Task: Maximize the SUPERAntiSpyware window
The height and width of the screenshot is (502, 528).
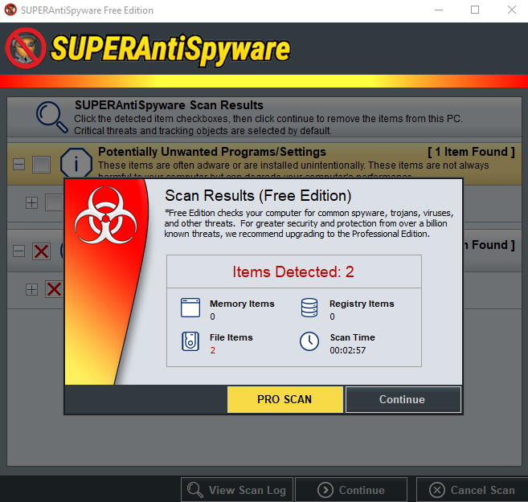Action: click(x=475, y=10)
